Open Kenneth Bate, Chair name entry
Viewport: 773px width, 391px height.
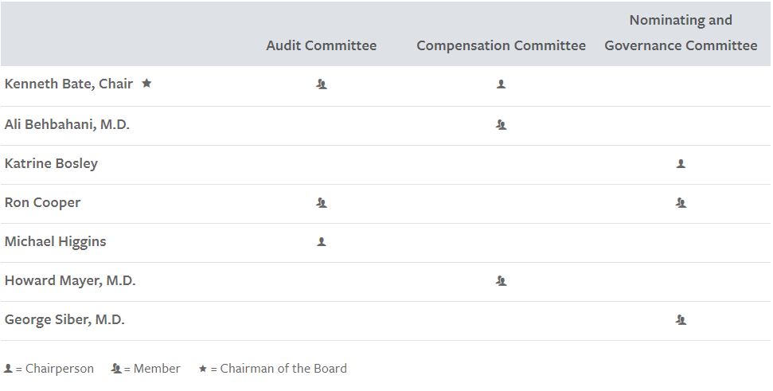coord(68,84)
